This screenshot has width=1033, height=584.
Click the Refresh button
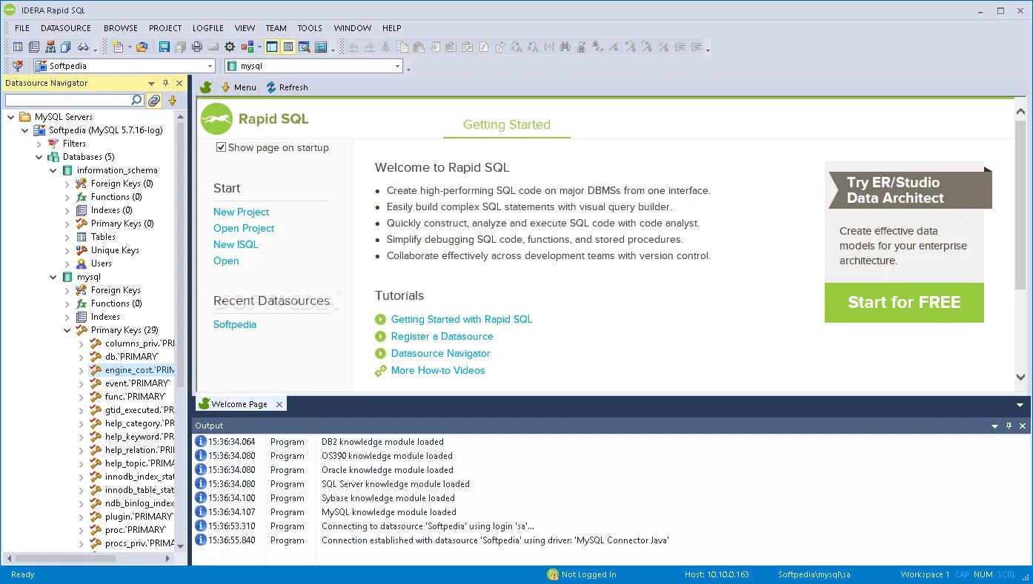(x=287, y=87)
